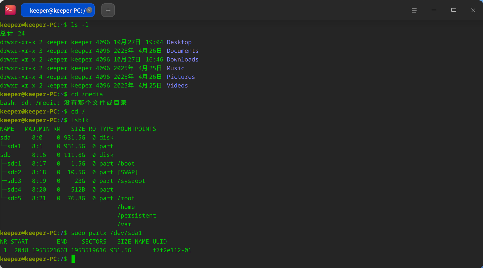Click the /boot mountpoint text
Image resolution: width=483 pixels, height=268 pixels.
tap(126, 163)
